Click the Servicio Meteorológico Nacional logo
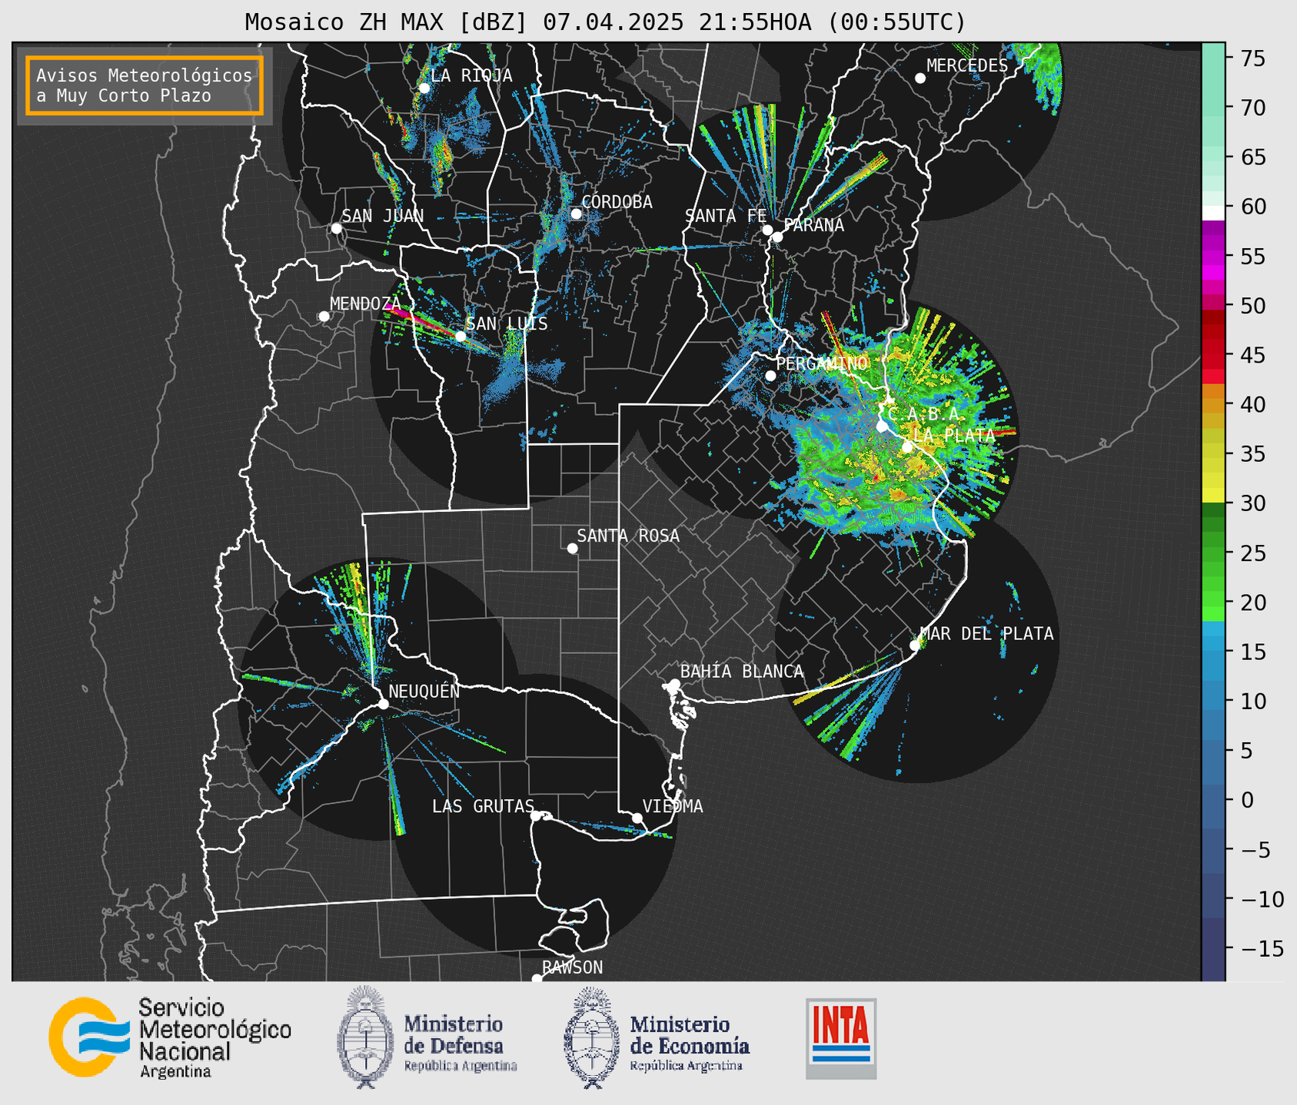1297x1105 pixels. [170, 1037]
